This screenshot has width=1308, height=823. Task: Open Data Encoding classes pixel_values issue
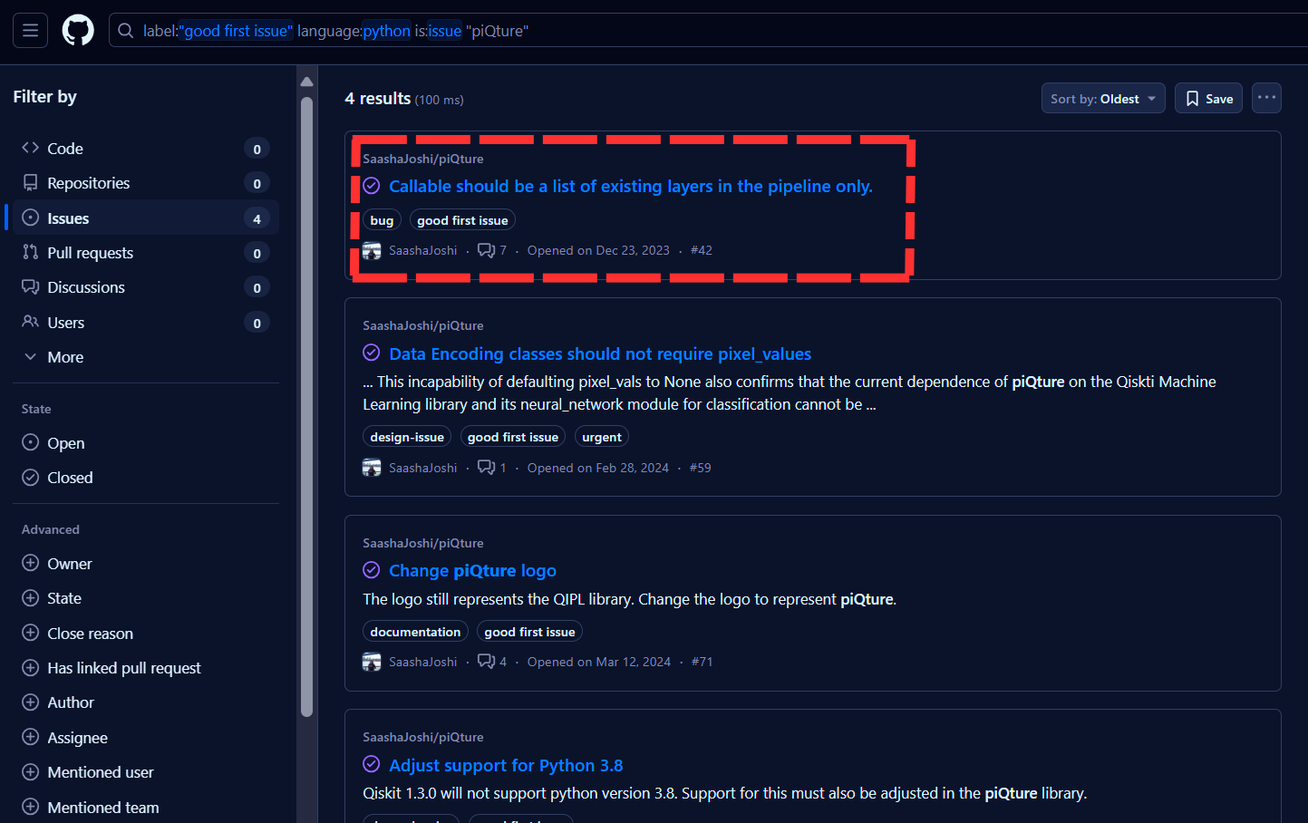coord(600,354)
